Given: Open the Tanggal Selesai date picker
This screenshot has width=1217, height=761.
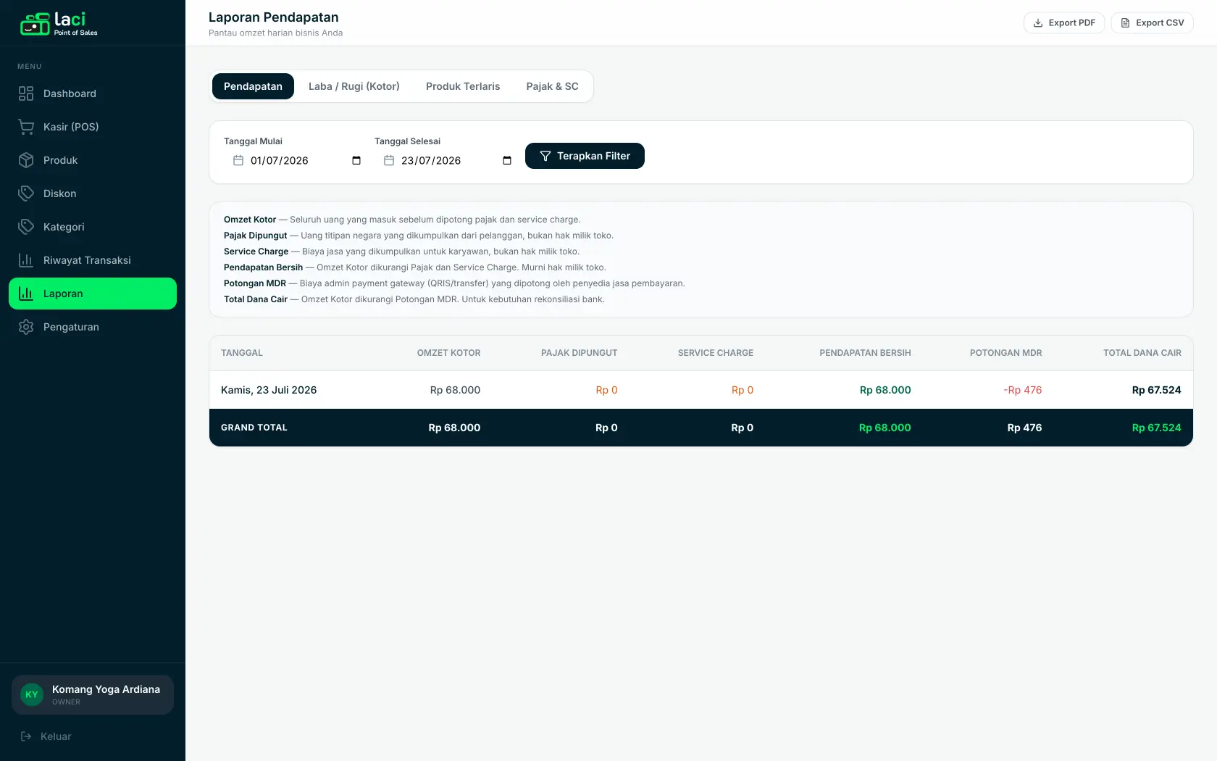Looking at the screenshot, I should pyautogui.click(x=507, y=161).
